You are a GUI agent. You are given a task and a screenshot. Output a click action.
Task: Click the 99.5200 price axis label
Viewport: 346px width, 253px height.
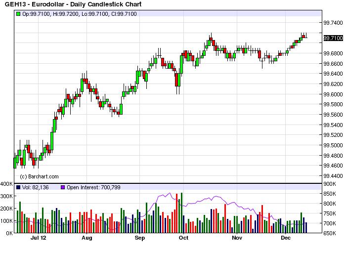tap(333, 135)
